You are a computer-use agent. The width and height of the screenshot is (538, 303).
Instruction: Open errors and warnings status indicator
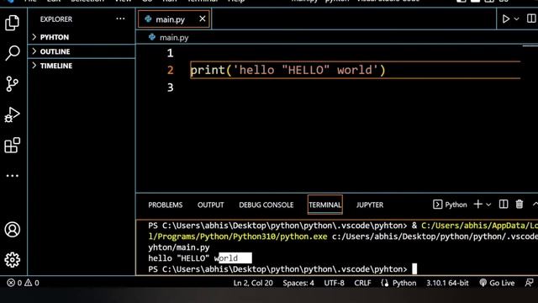[23, 283]
